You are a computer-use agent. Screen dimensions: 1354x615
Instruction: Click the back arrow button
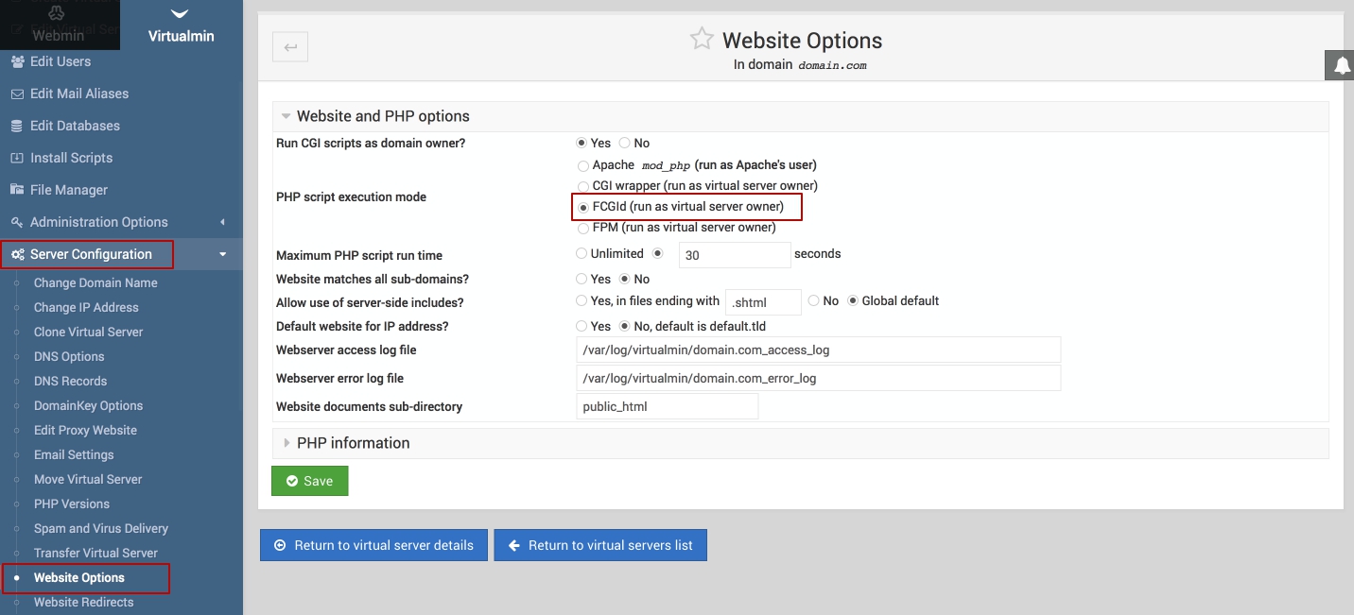click(290, 47)
